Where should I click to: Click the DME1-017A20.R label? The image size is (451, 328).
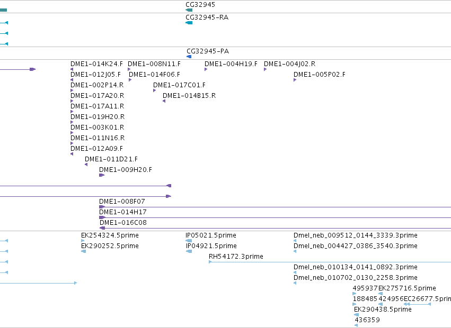click(x=97, y=96)
